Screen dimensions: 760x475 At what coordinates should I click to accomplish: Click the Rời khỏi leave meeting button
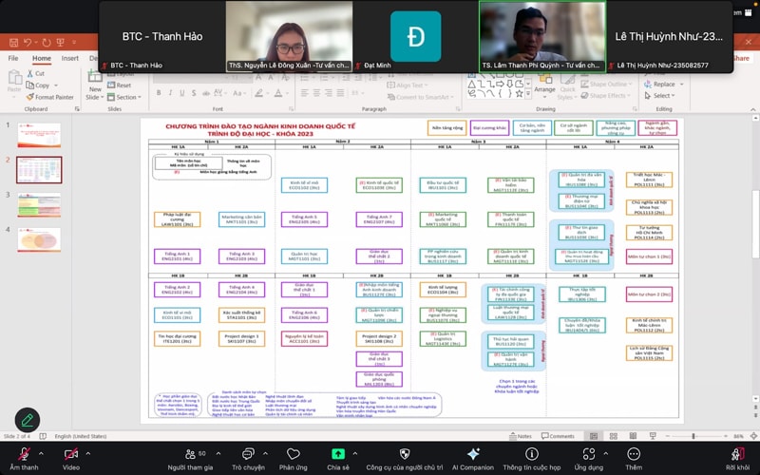pos(736,454)
